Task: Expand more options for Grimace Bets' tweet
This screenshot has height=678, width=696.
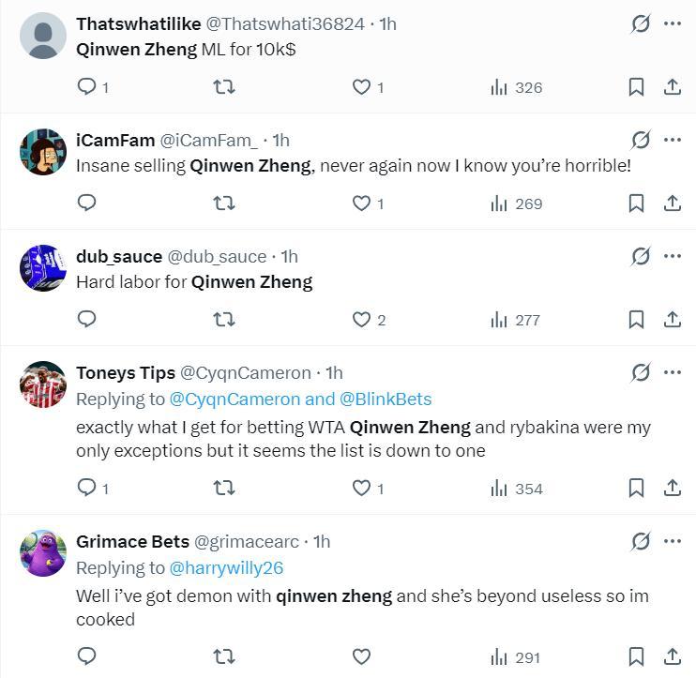Action: click(673, 541)
